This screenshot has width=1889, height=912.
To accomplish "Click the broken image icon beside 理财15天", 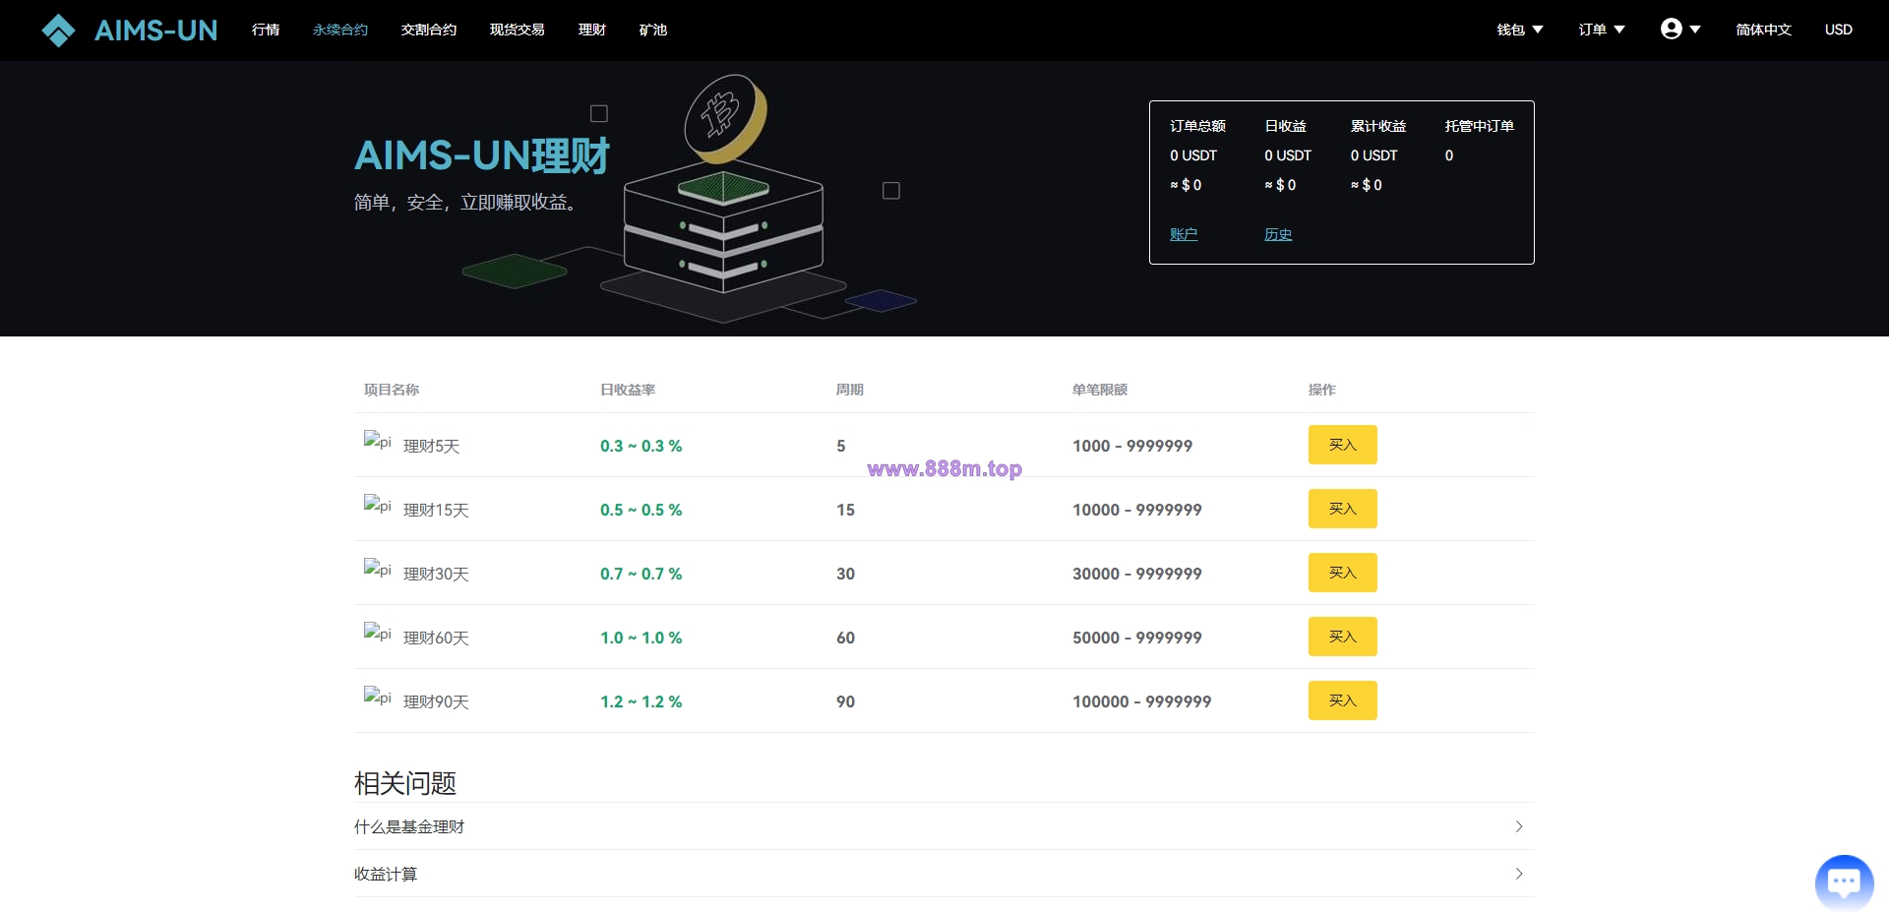I will [377, 505].
